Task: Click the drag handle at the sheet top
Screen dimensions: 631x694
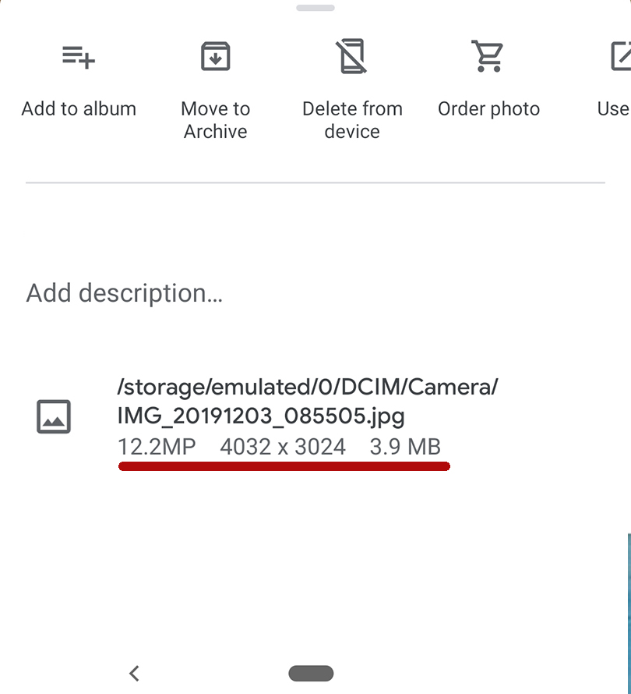Action: (x=315, y=8)
